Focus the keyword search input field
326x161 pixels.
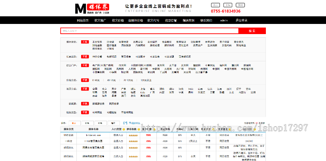[149, 31]
